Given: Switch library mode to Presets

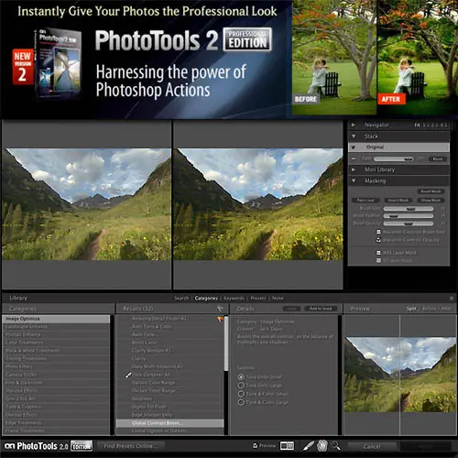Looking at the screenshot, I should pyautogui.click(x=258, y=298).
